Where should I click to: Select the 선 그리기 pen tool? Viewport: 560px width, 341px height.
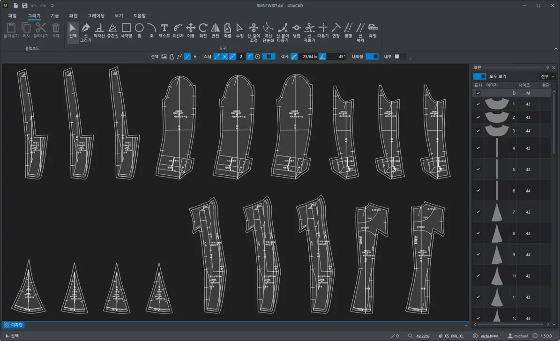pyautogui.click(x=85, y=32)
